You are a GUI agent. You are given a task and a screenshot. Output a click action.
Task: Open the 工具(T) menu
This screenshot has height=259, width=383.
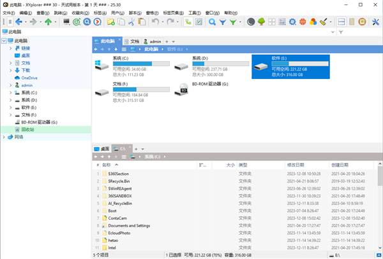[x=195, y=13]
